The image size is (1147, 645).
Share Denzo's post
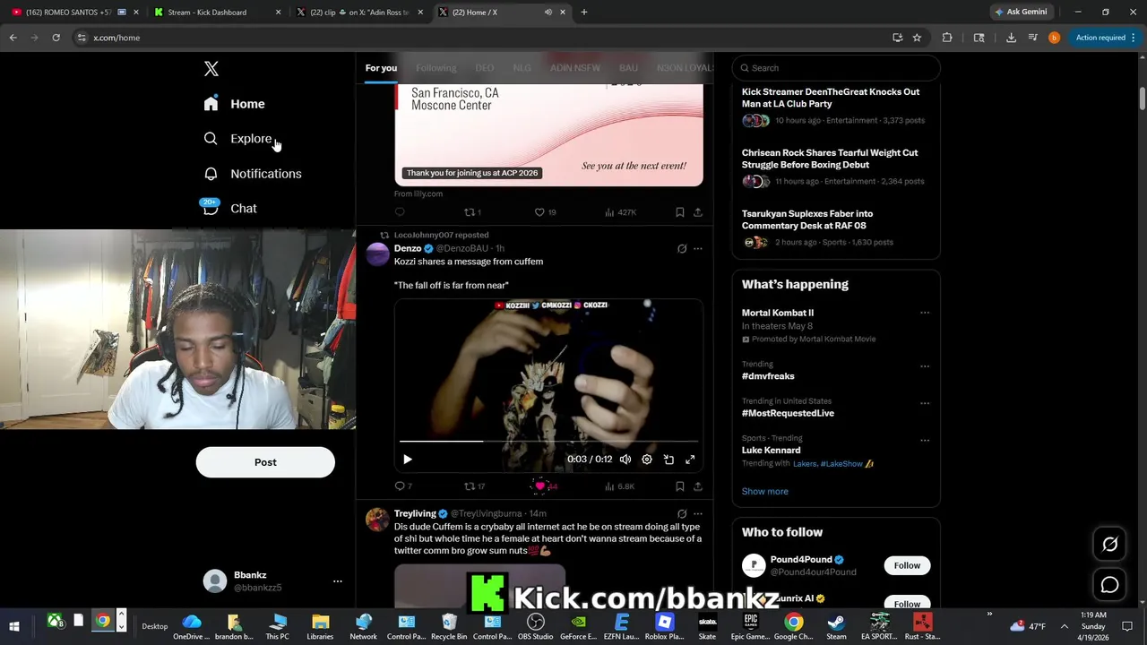(697, 486)
